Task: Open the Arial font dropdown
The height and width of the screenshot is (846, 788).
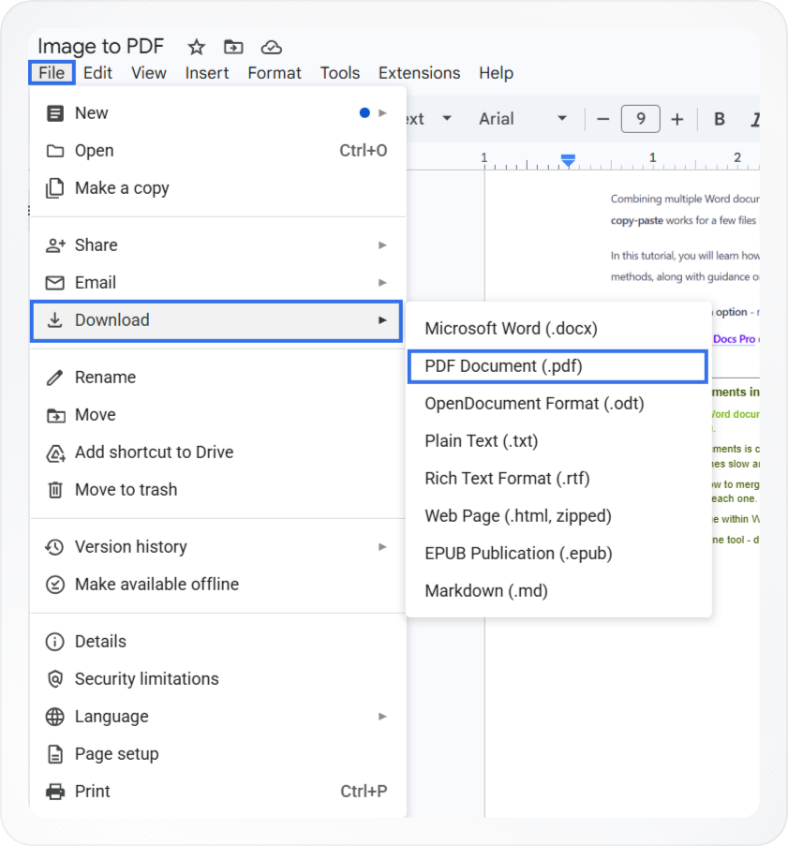Action: click(523, 119)
